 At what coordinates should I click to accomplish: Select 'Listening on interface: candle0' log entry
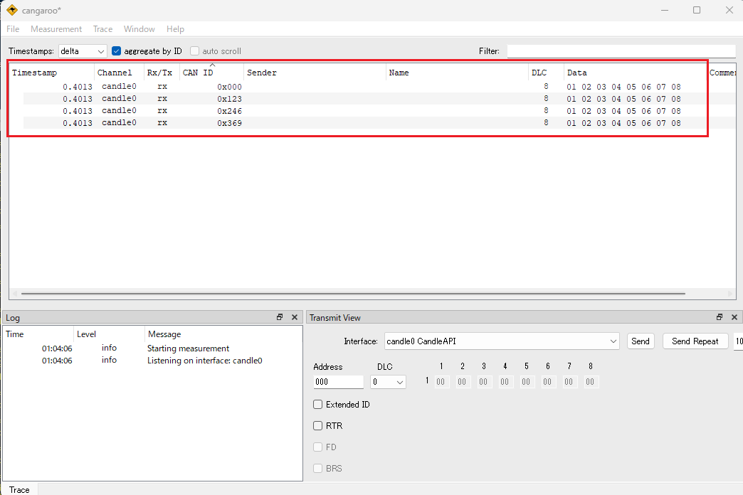pos(152,361)
